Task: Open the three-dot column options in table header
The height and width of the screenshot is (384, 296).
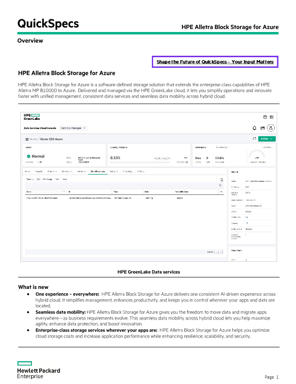Action: click(x=221, y=192)
